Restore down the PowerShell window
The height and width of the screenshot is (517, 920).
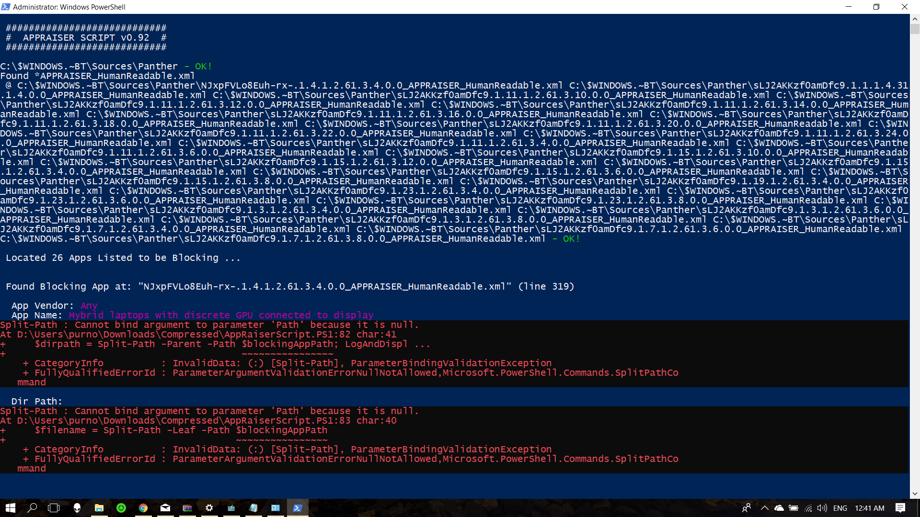point(876,7)
